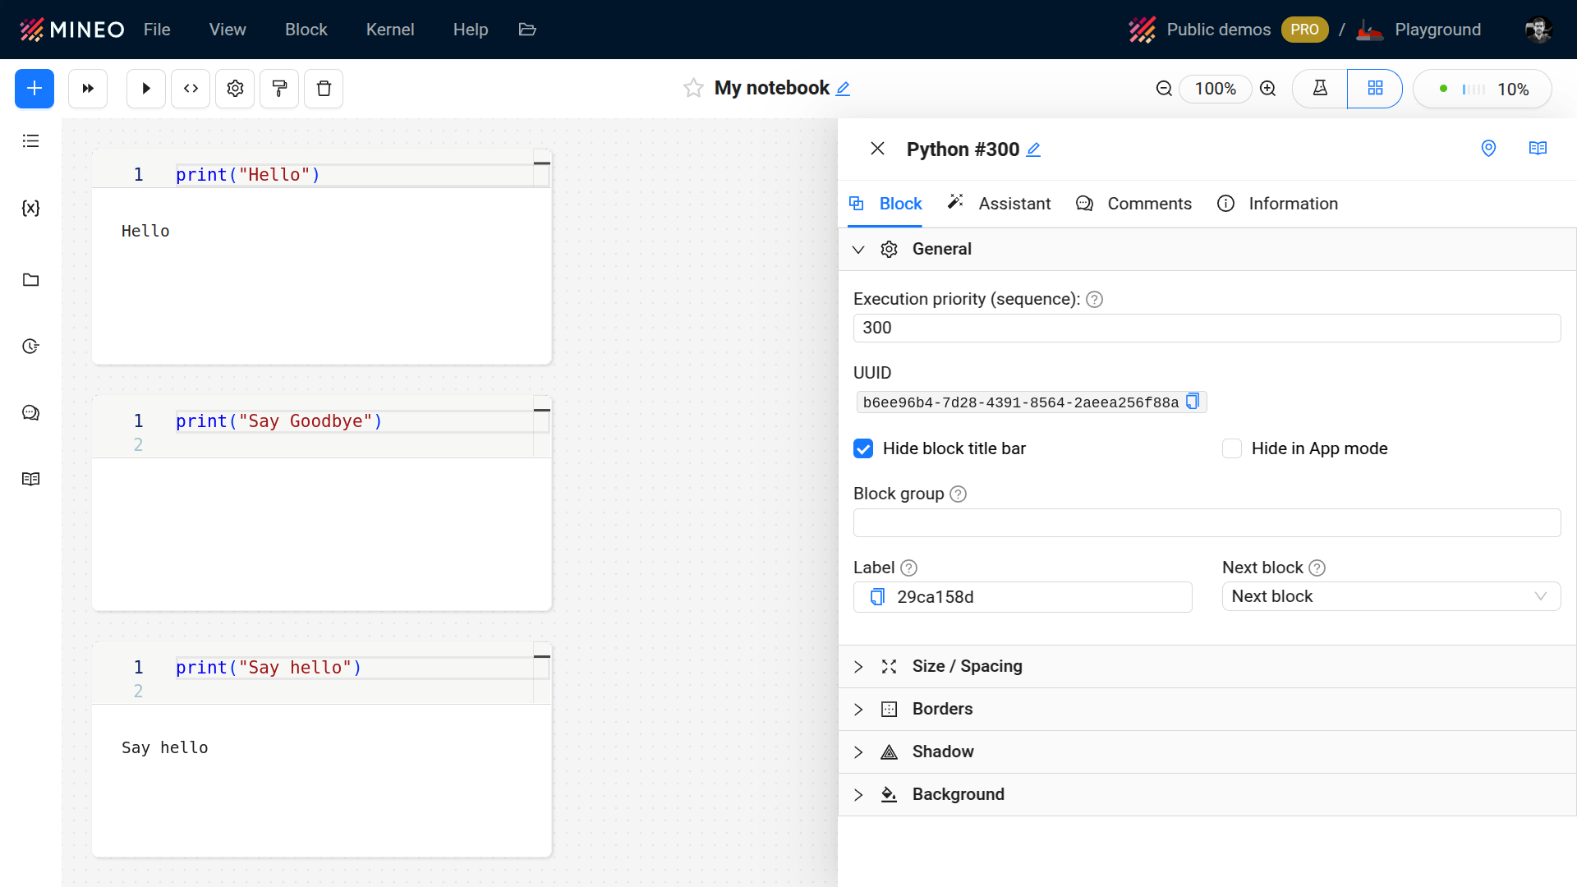Collapse print("Hello") block minimize handle

[542, 163]
